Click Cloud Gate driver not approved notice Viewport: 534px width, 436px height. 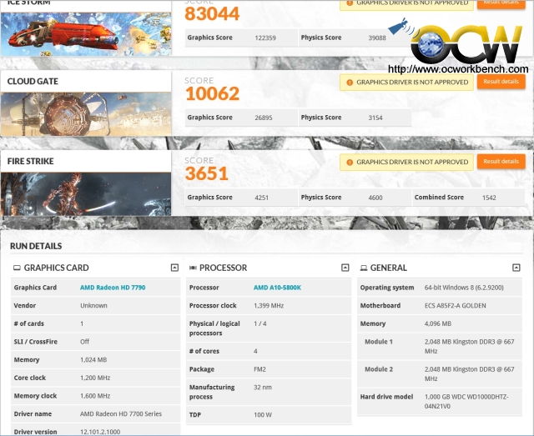[x=406, y=83]
